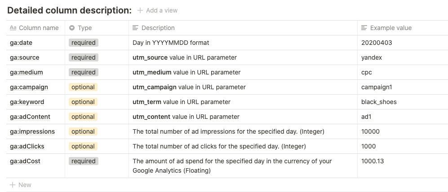
Task: Select the black_shoes example value cell
Action: click(403, 102)
